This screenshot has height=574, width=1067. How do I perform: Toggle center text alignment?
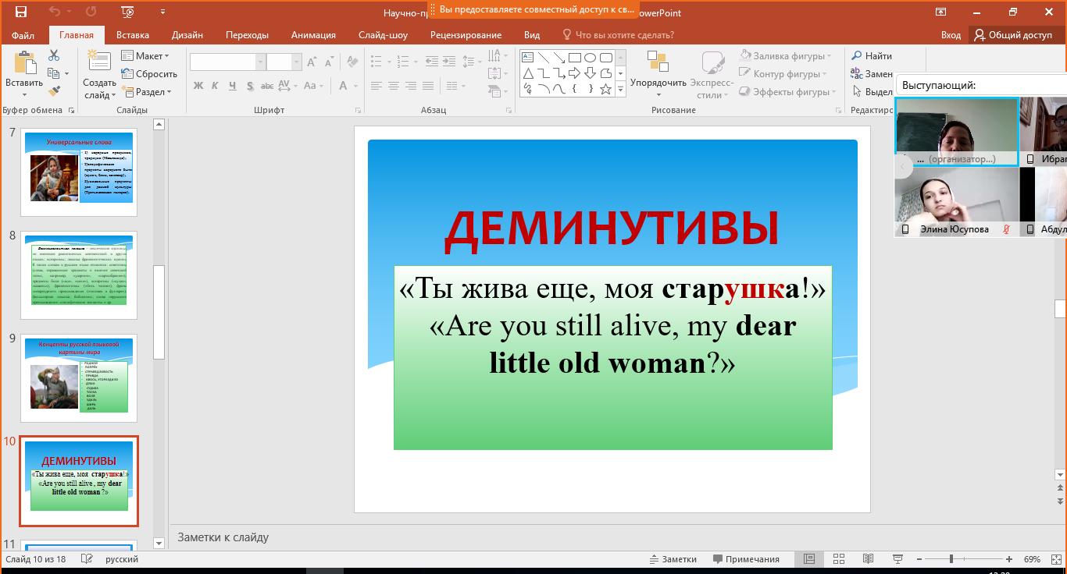point(394,86)
